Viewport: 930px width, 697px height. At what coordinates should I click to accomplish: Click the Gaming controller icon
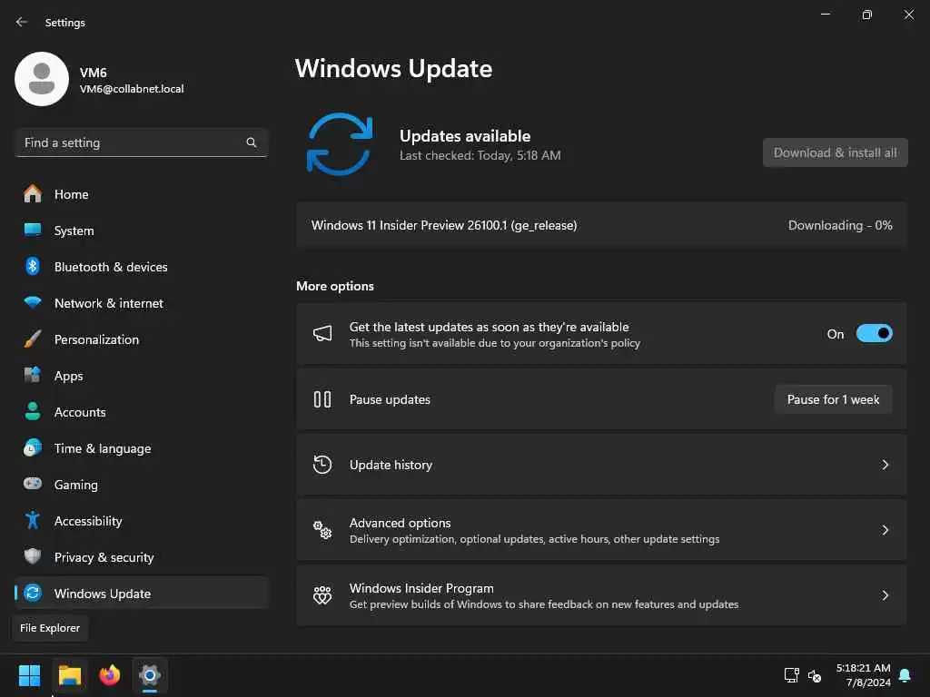[x=33, y=484]
